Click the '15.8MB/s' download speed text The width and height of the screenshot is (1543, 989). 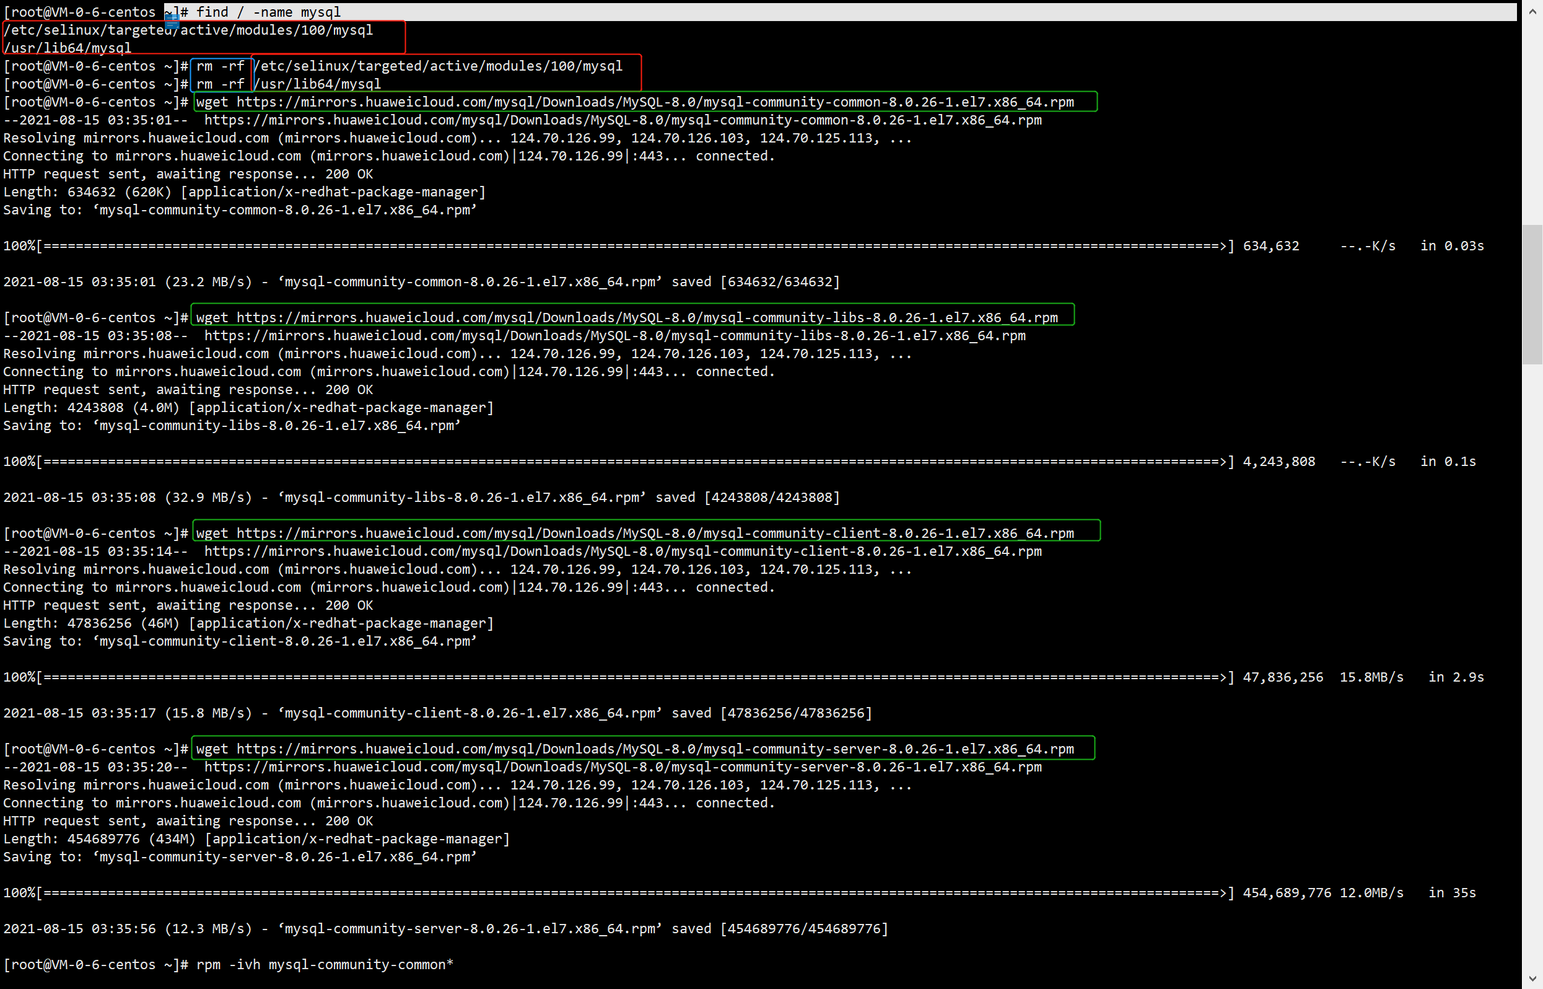(1371, 677)
